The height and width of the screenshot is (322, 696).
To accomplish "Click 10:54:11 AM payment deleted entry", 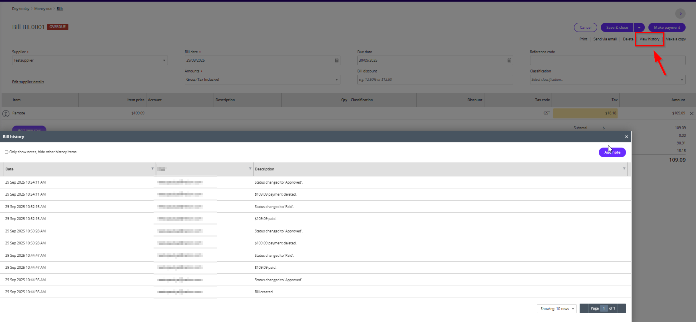I will coord(316,194).
